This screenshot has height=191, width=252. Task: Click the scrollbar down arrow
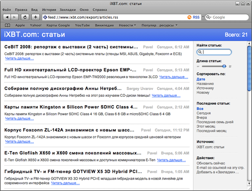pos(249,183)
